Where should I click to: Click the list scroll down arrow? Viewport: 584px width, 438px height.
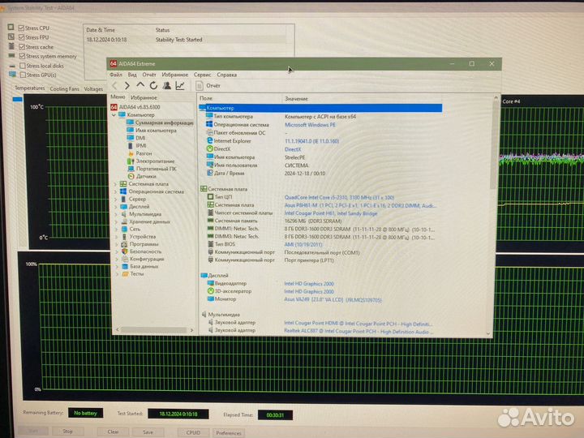tap(488, 333)
